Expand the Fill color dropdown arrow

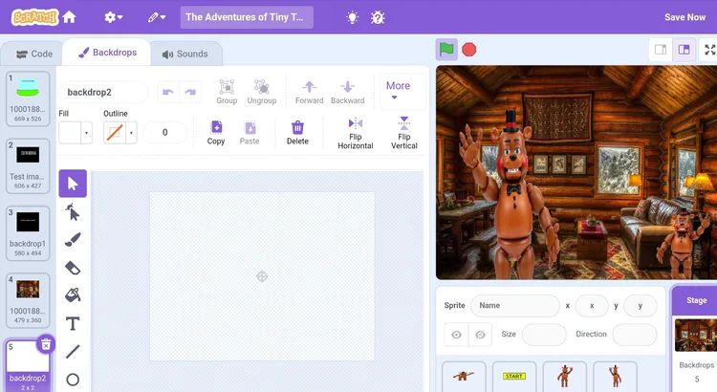click(x=86, y=133)
